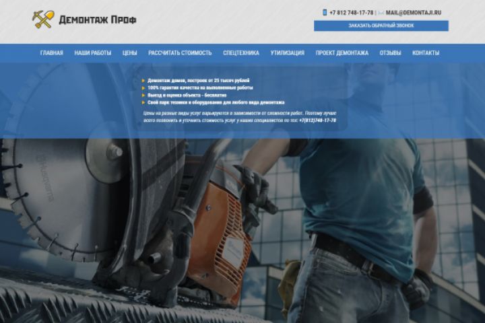Open the Утилизация menu item
This screenshot has width=485, height=323.
288,53
